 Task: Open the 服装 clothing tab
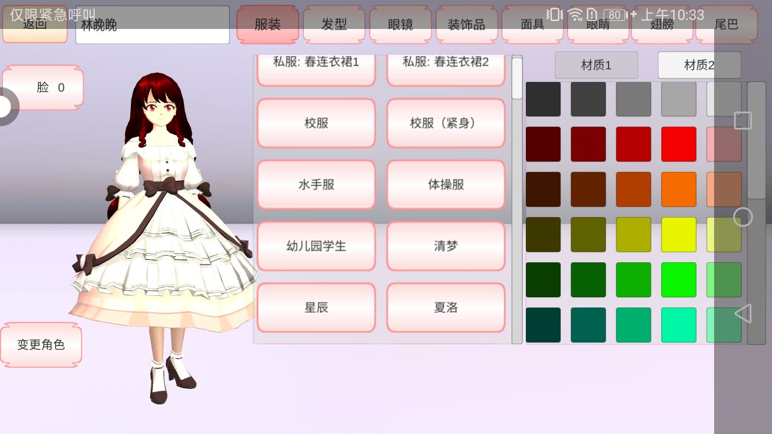(267, 25)
